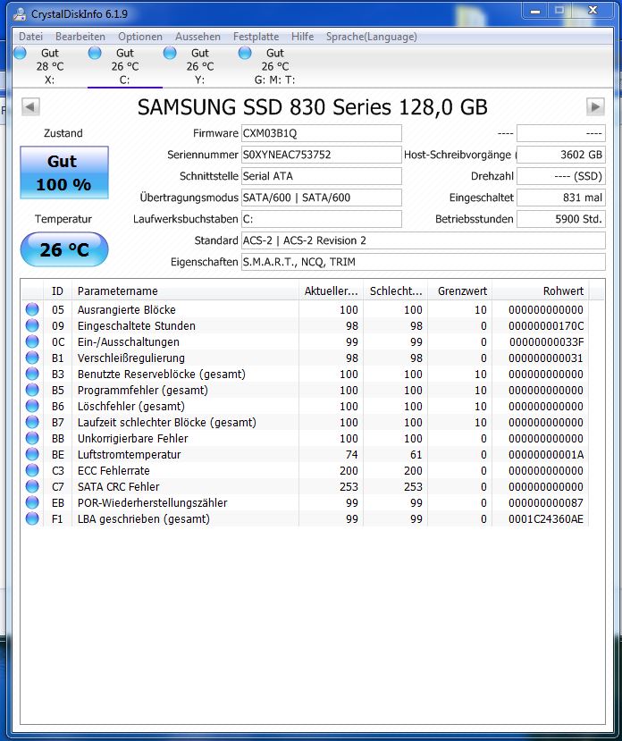Click status orb for Ausrangierte Blöcke

[x=32, y=309]
